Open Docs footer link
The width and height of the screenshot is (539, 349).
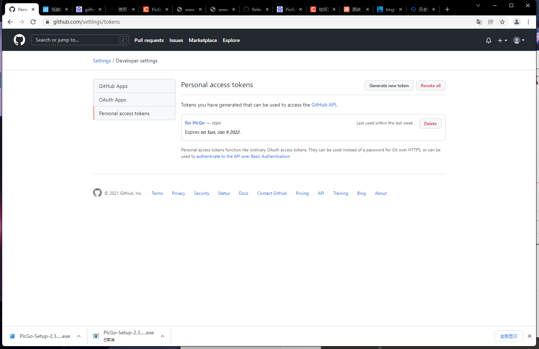243,193
